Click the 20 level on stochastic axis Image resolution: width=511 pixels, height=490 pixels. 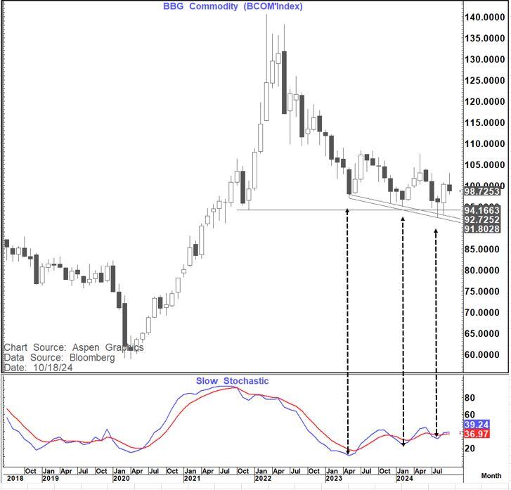pyautogui.click(x=470, y=449)
